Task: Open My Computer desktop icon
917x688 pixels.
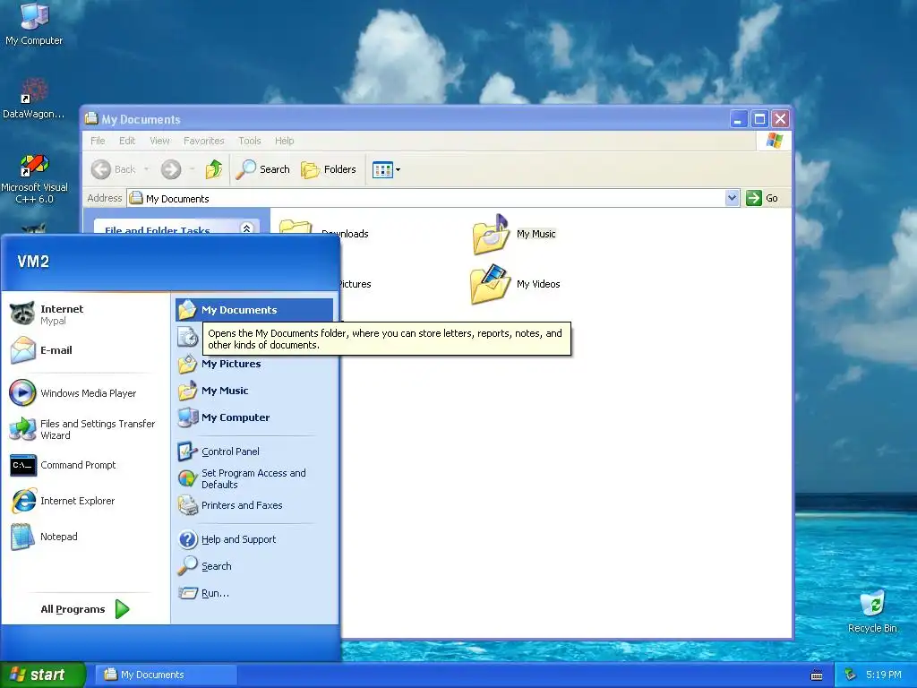Action: (x=34, y=23)
